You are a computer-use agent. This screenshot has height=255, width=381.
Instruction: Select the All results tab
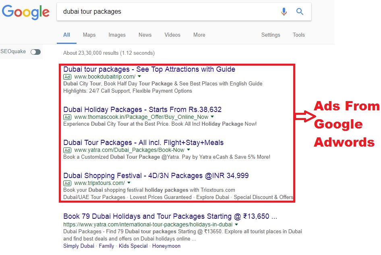pos(66,35)
